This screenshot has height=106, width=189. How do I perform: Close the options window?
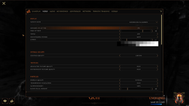point(161,11)
